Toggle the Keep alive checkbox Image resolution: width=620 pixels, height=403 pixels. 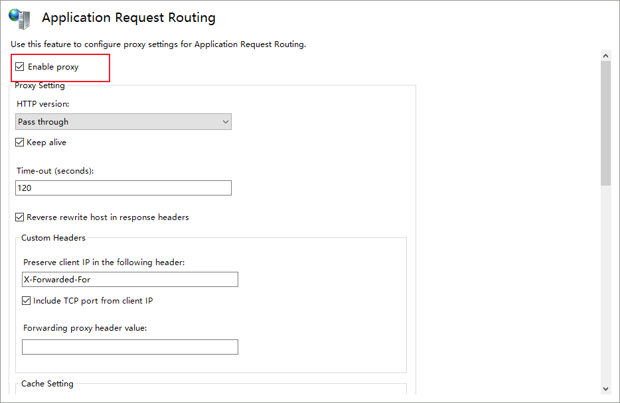coord(20,143)
